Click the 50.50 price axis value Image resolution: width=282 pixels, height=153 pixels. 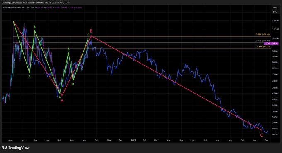275,129
